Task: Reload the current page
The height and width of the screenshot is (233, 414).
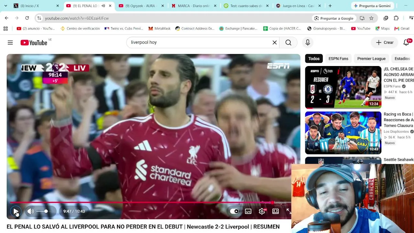Action: (x=27, y=18)
